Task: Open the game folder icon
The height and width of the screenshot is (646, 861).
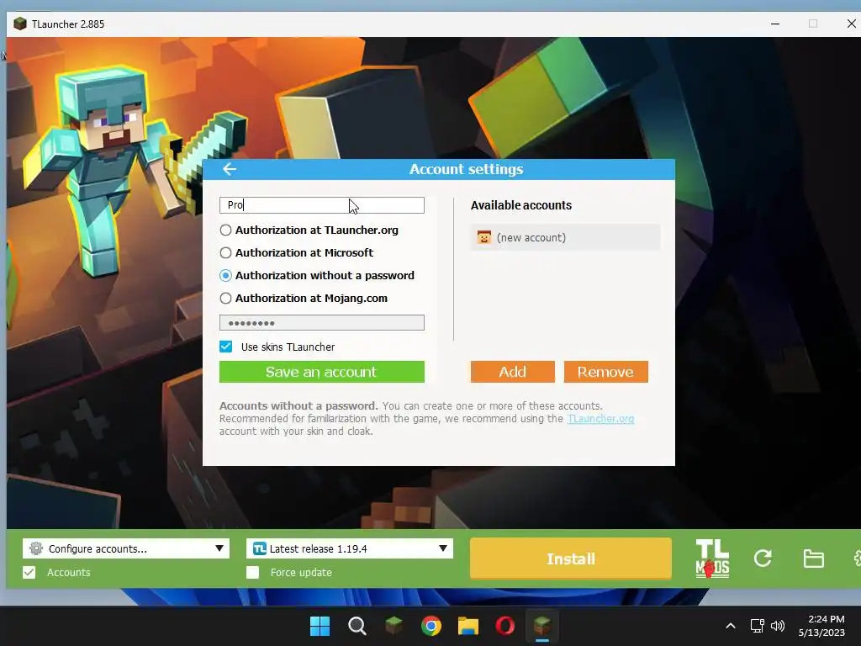Action: [x=813, y=559]
